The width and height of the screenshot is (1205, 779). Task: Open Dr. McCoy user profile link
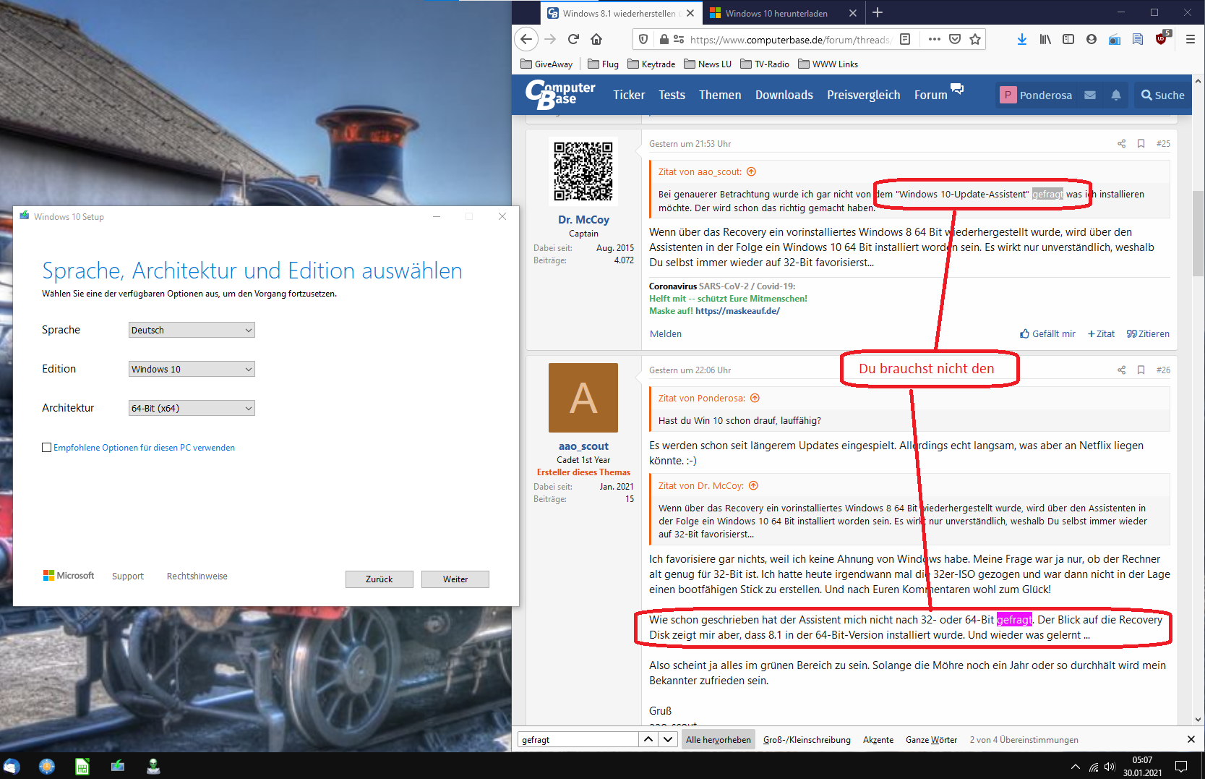pos(583,219)
